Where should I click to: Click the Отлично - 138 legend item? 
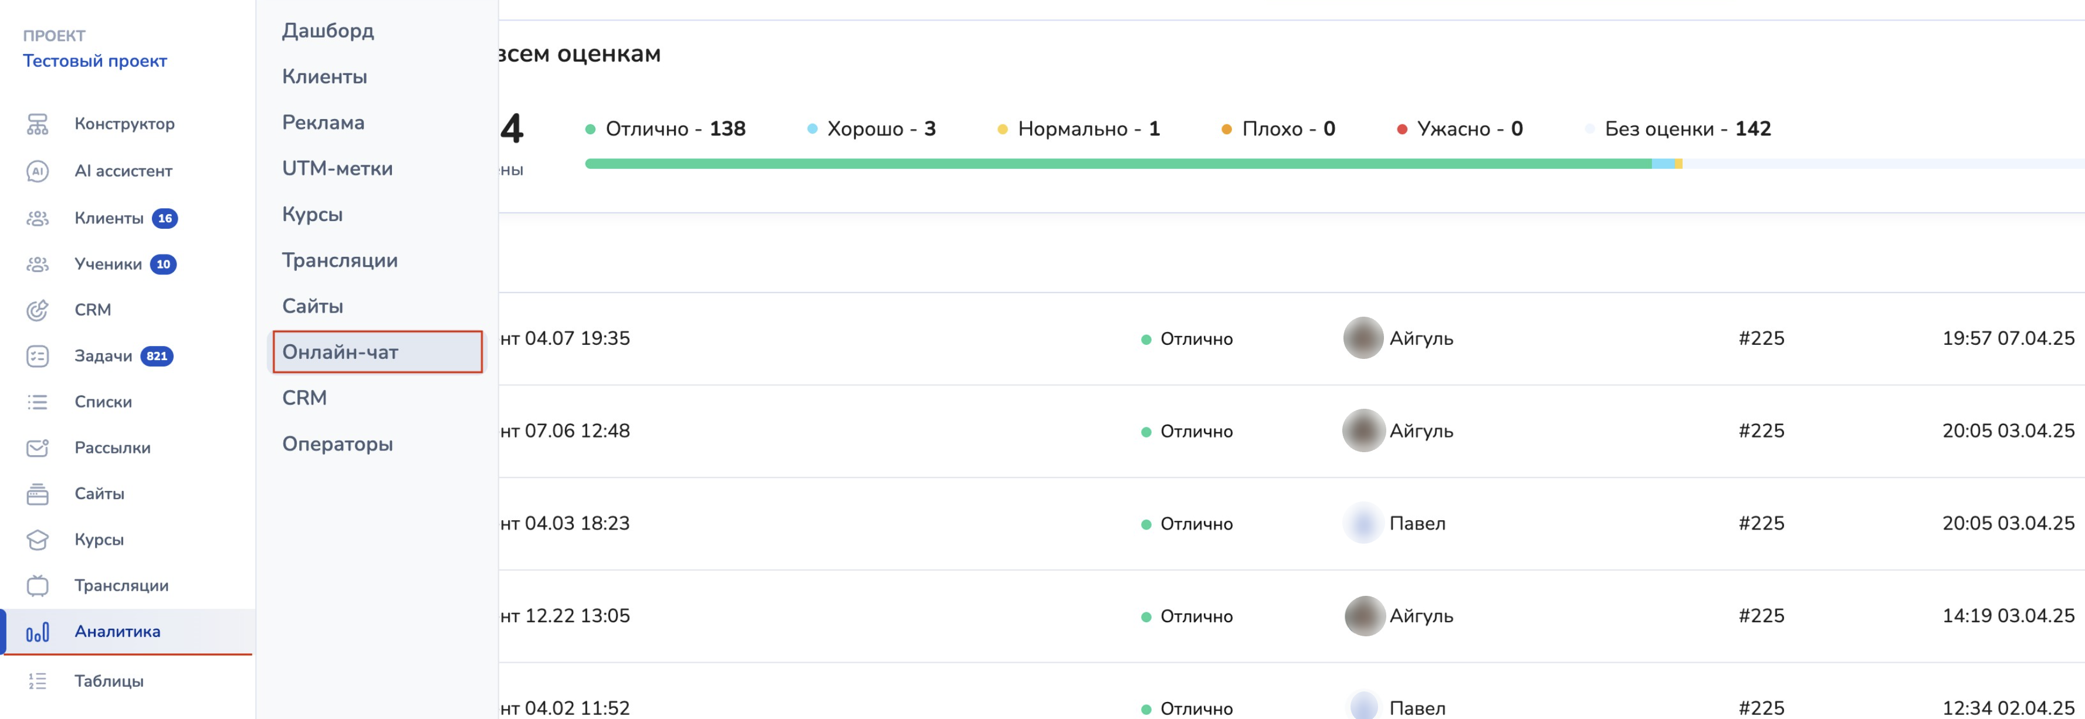(x=665, y=128)
